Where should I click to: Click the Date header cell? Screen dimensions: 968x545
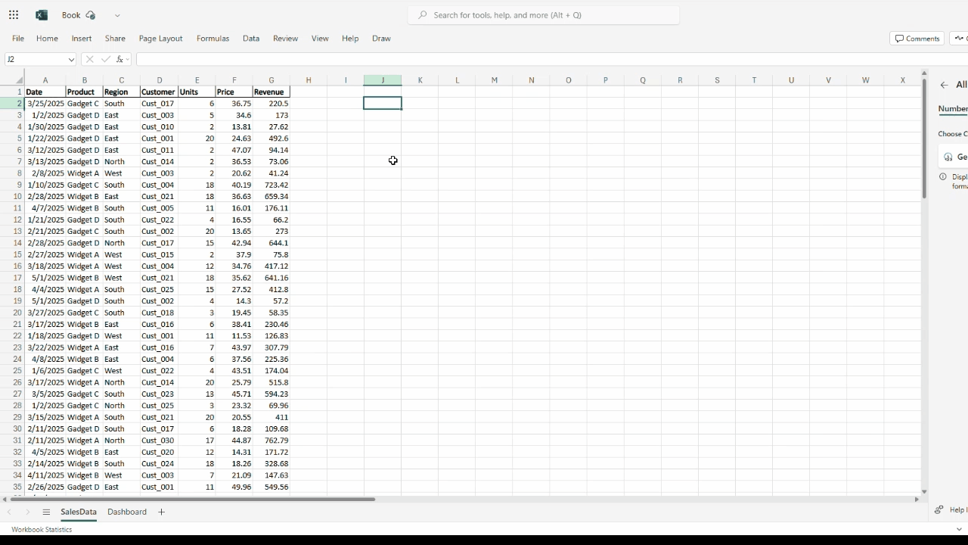pos(45,92)
